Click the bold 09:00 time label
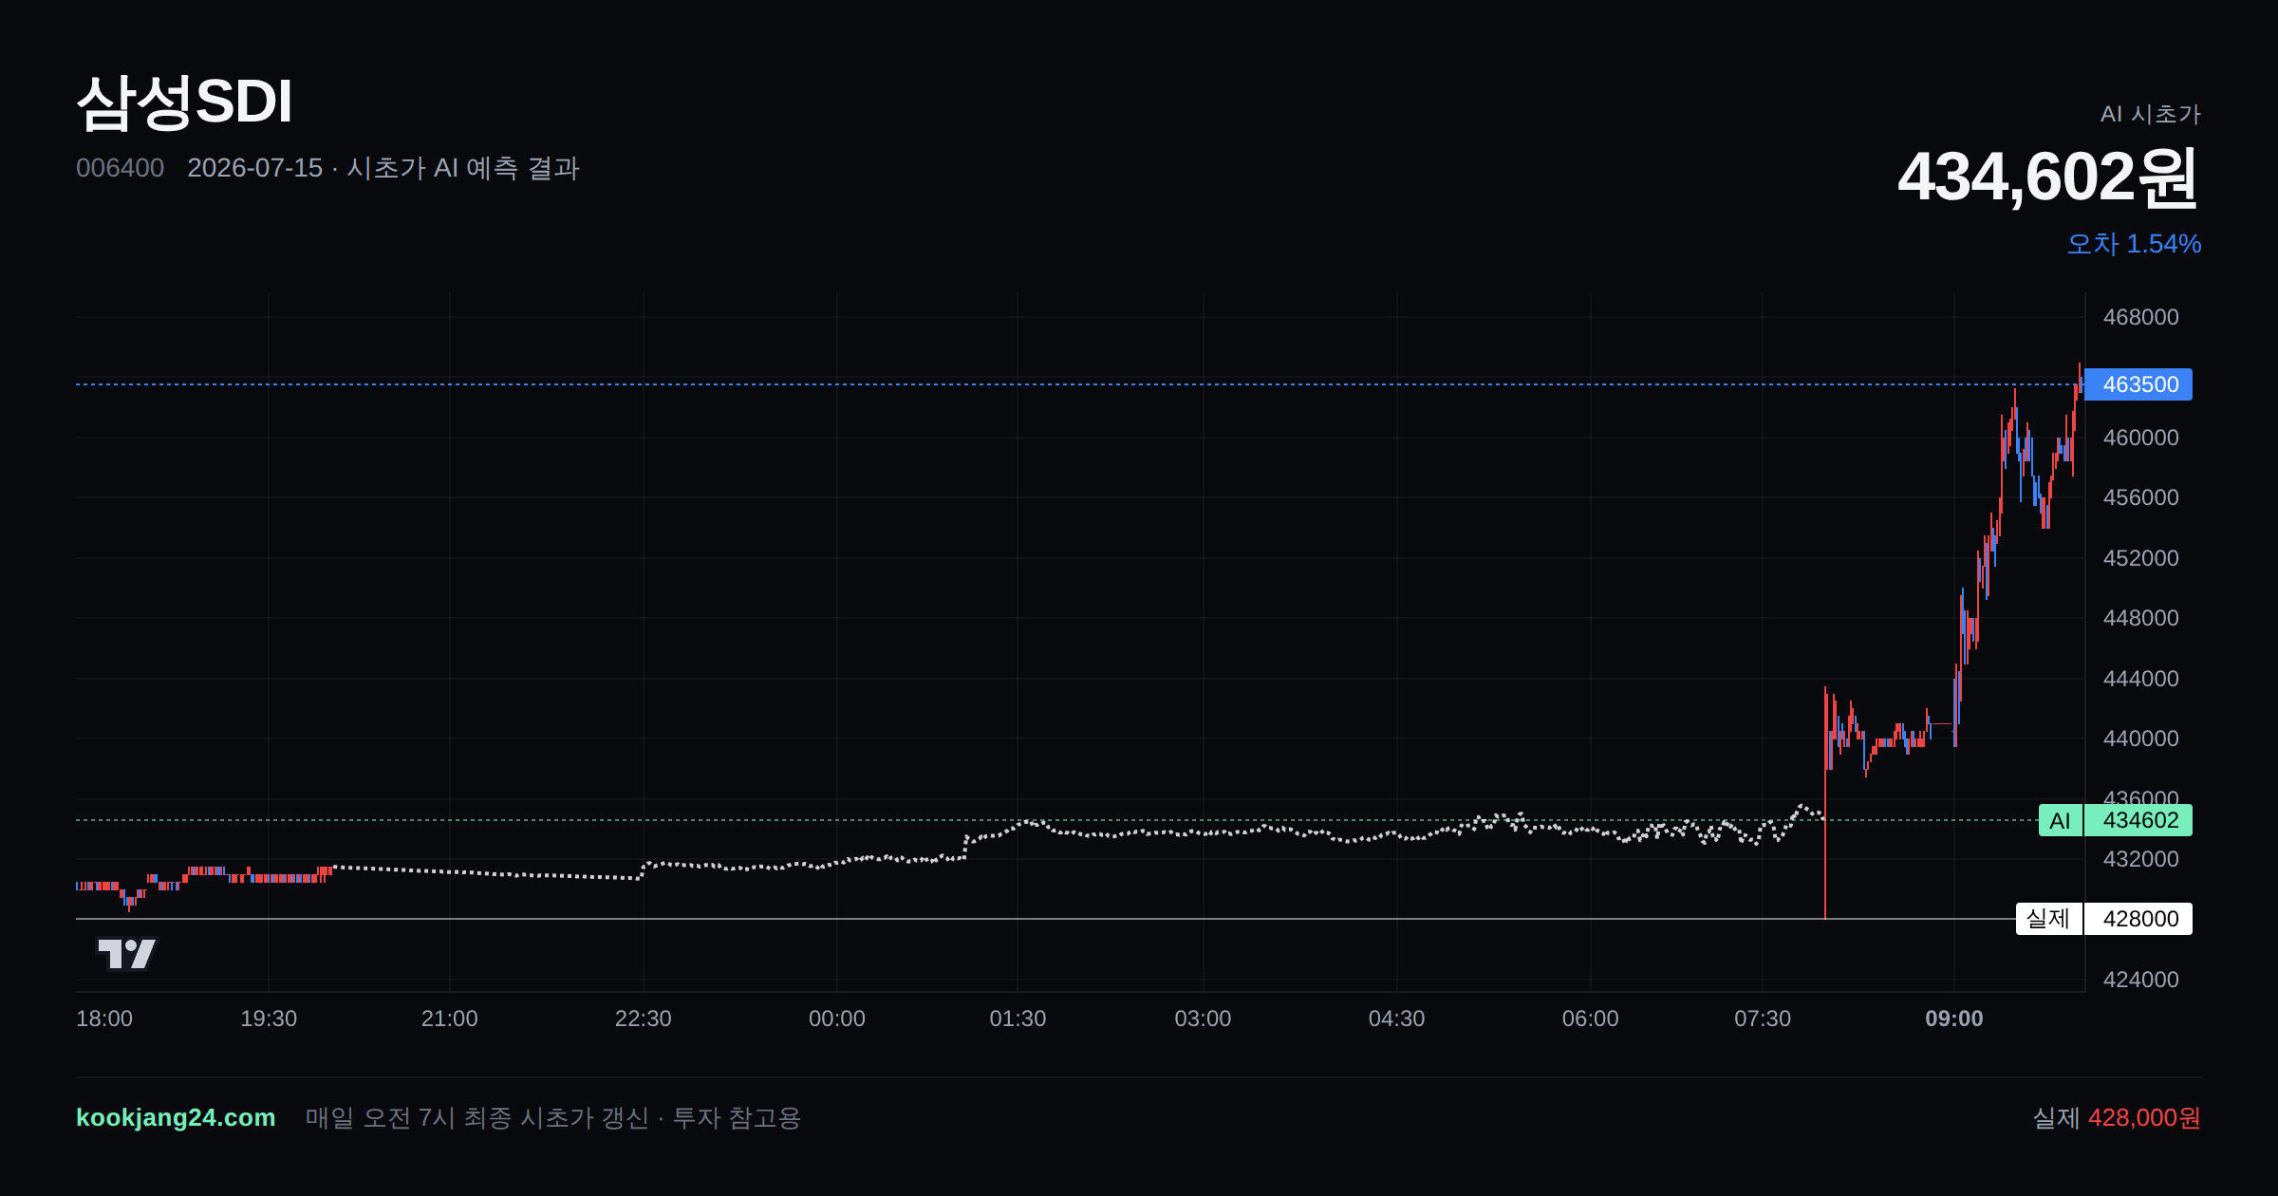Image resolution: width=2278 pixels, height=1196 pixels. [1954, 1018]
